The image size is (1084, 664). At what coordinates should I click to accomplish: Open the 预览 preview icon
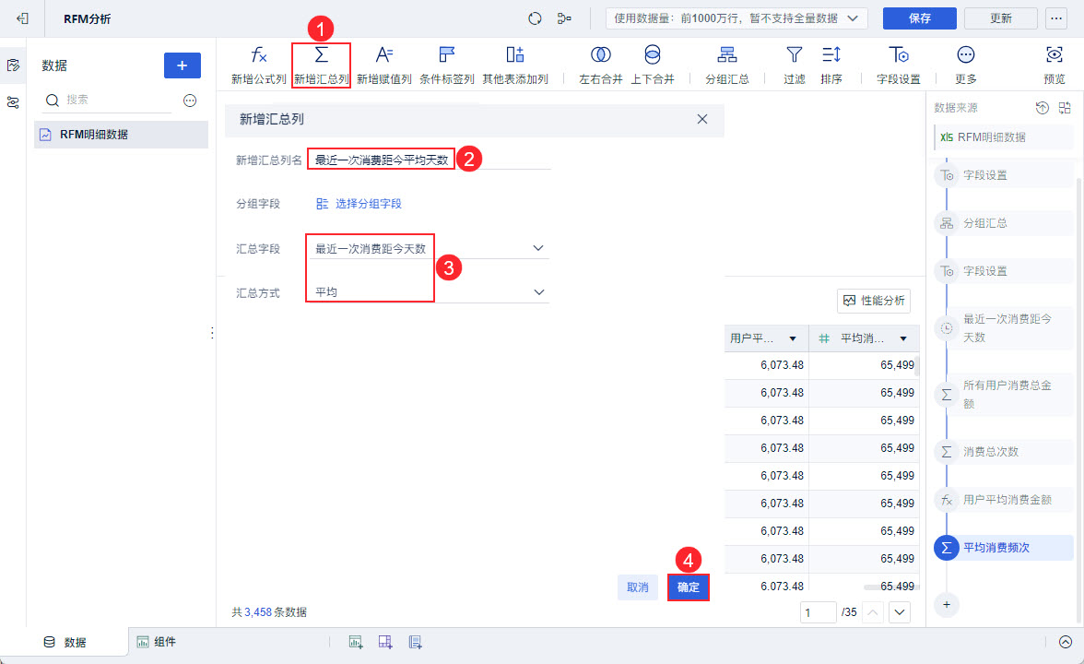pos(1055,65)
